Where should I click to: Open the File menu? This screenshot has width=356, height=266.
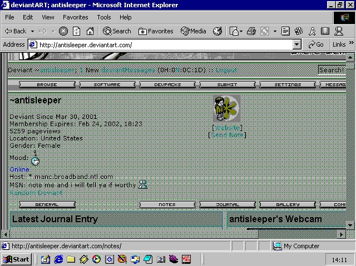tap(9, 17)
